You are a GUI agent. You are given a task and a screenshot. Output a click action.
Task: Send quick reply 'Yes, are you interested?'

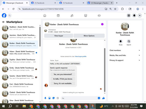coord(63,74)
